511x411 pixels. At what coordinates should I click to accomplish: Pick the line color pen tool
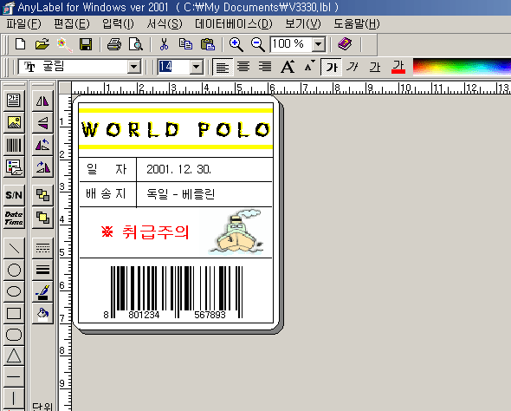[42, 291]
